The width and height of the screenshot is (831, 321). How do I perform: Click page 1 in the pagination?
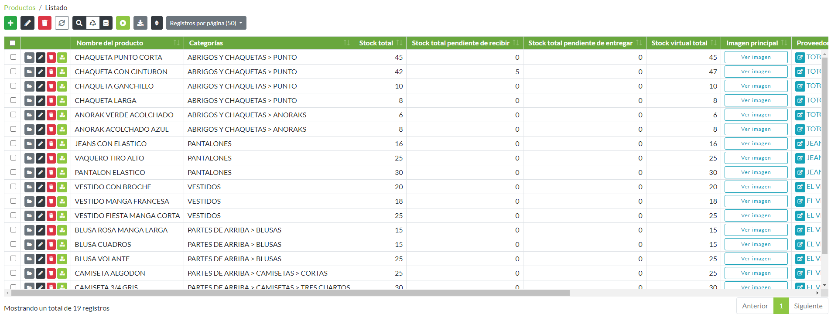pyautogui.click(x=781, y=306)
